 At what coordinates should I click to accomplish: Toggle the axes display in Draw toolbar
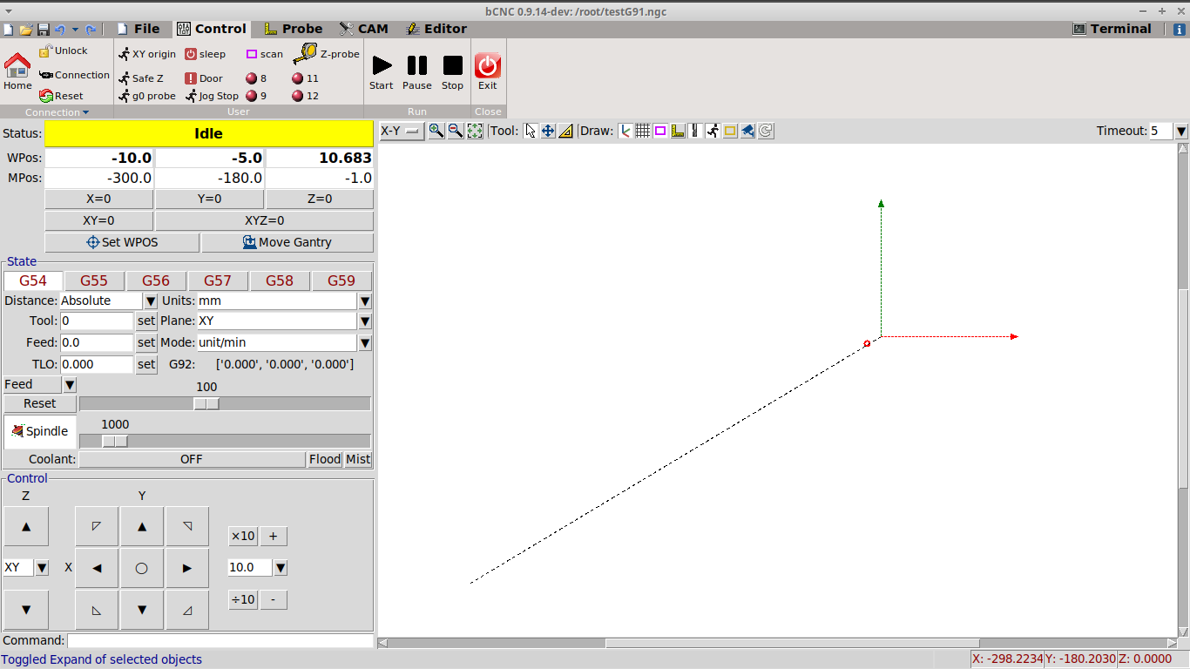pyautogui.click(x=625, y=131)
